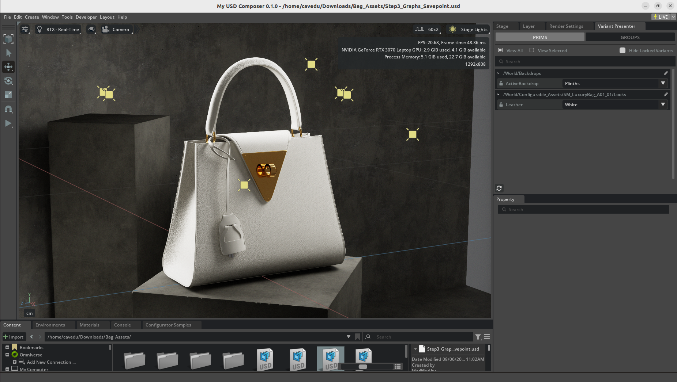Screen dimensions: 677x382
Task: Click the Import button
Action: coord(13,337)
